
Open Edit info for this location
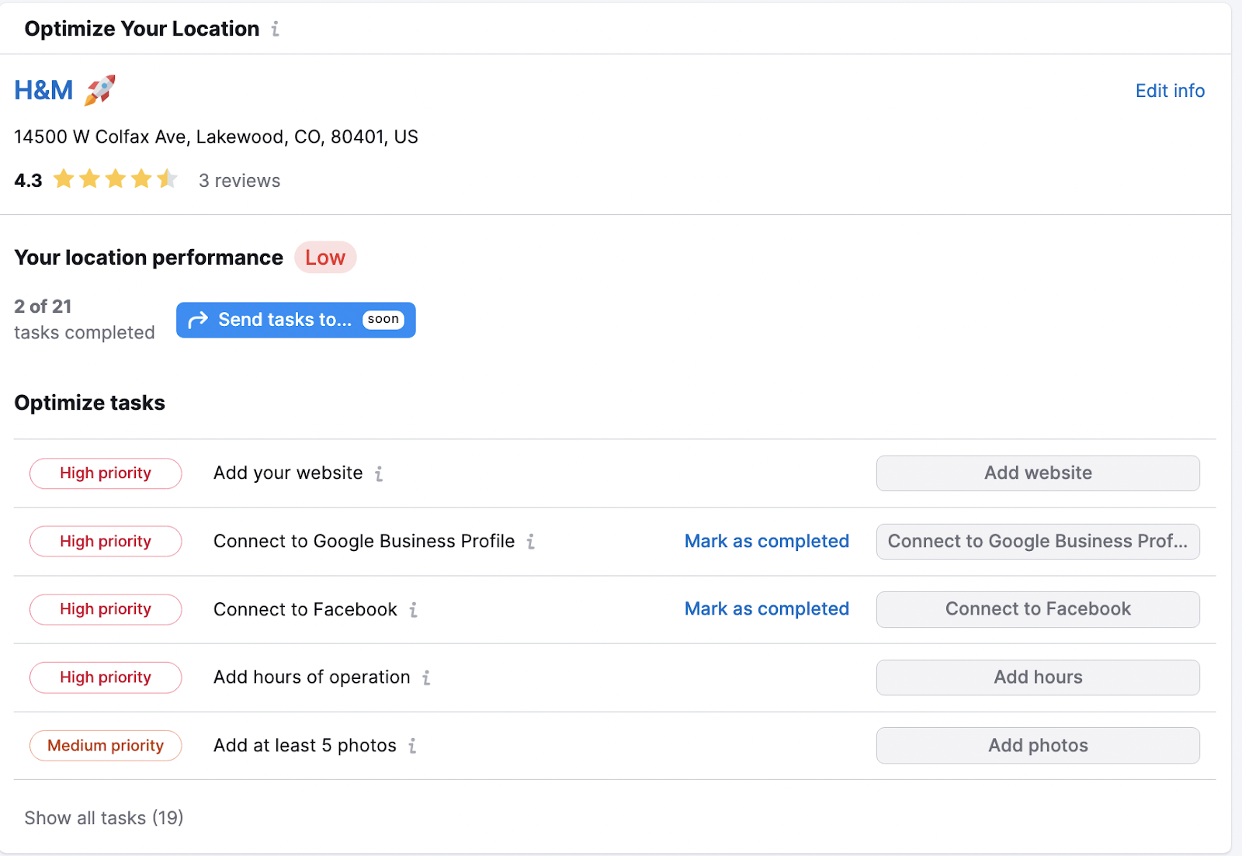click(x=1169, y=91)
